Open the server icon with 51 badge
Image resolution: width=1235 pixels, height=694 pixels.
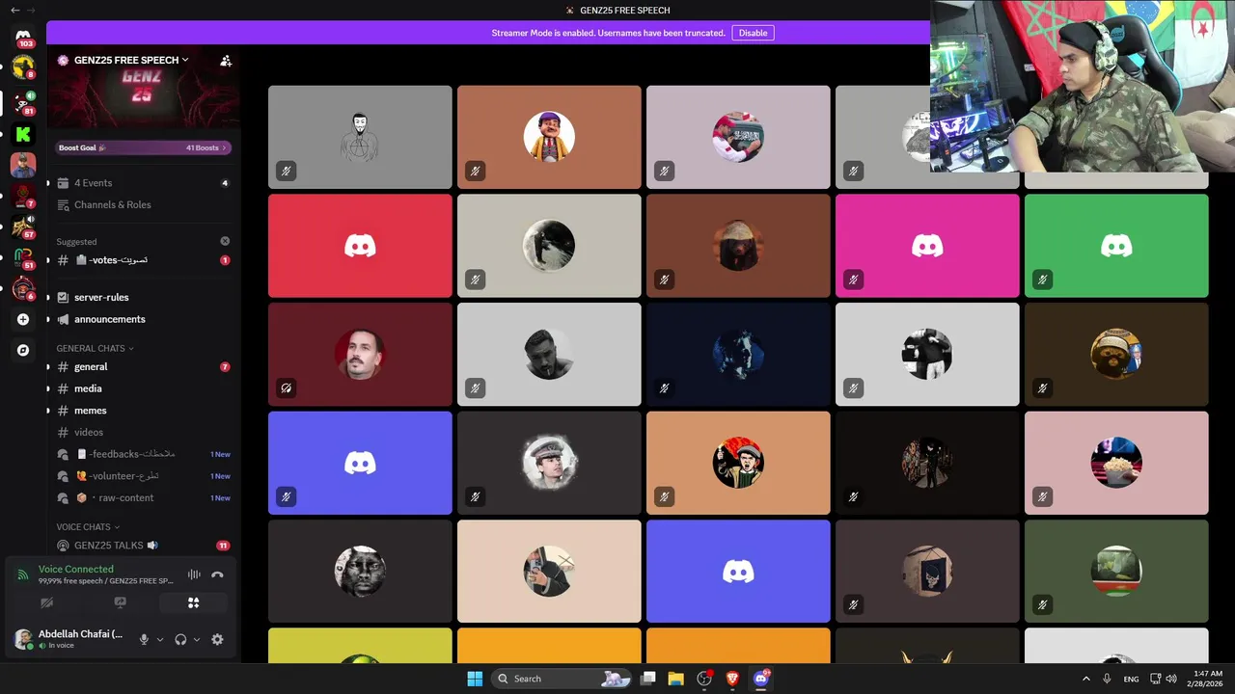(23, 257)
